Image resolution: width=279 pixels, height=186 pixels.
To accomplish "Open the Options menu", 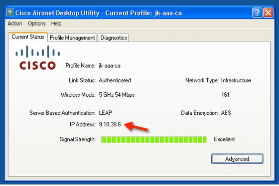I will [x=37, y=24].
